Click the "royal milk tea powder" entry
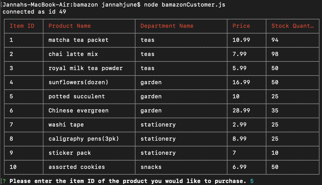This screenshot has width=322, height=185. (x=85, y=68)
